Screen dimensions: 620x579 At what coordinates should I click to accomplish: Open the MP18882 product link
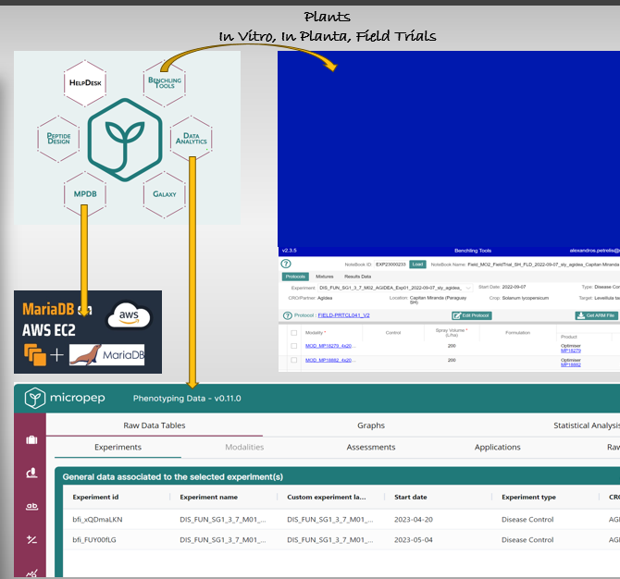[x=571, y=364]
